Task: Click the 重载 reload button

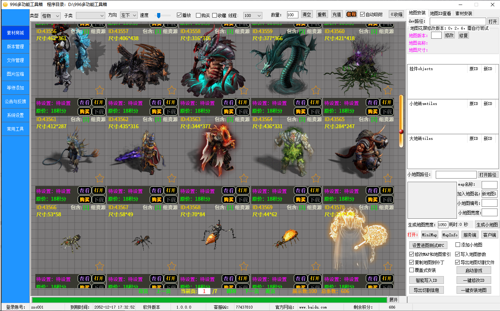Action: 322,14
